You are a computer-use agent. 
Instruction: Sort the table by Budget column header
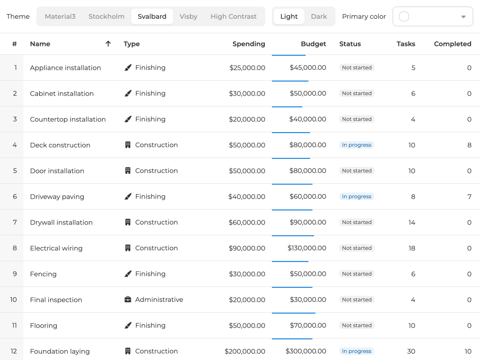(313, 44)
